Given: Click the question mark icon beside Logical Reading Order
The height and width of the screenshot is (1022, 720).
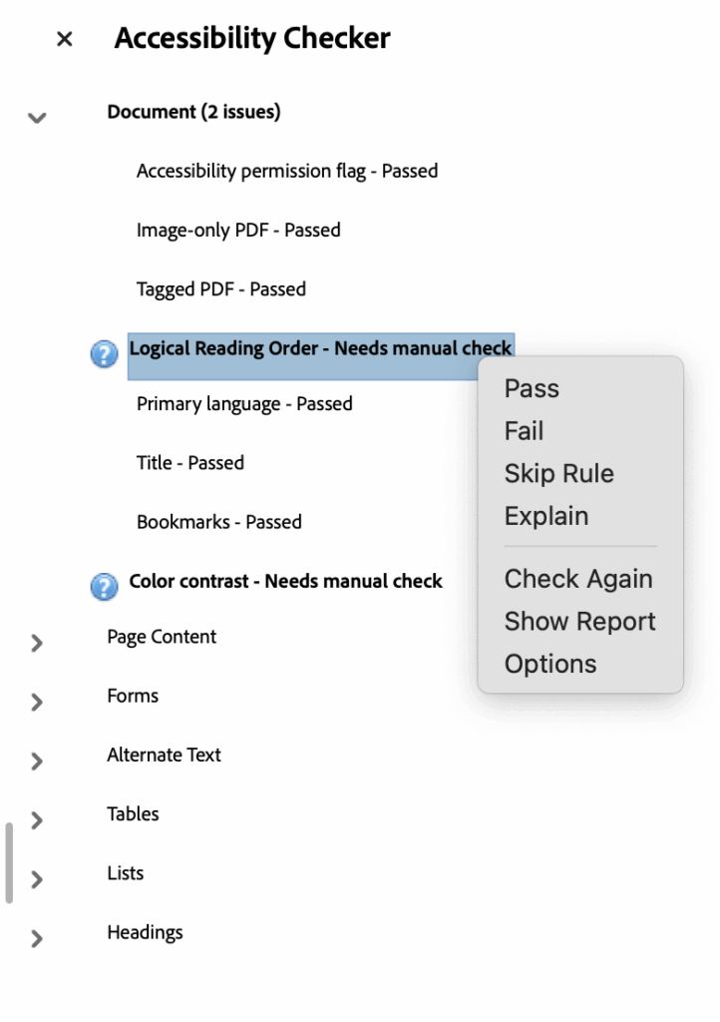Looking at the screenshot, I should (104, 353).
